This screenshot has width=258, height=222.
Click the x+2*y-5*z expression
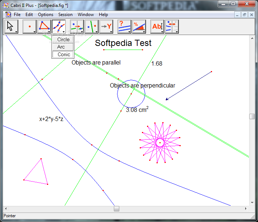pos(51,119)
